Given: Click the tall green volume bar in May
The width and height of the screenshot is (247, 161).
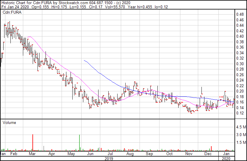Looking at the screenshot, I should (80, 143).
